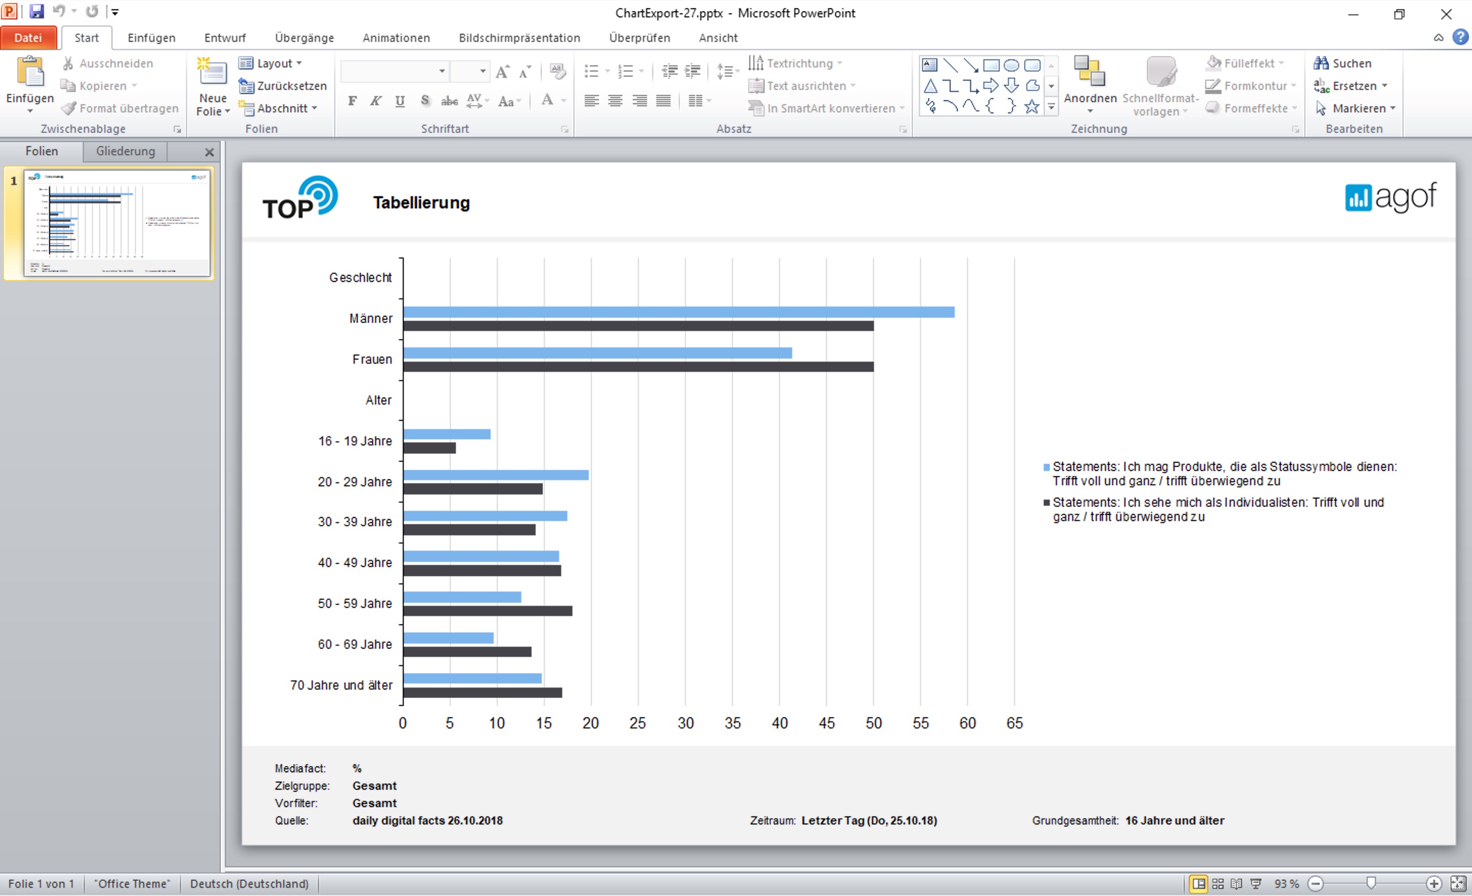Screen dimensions: 1472x896
Task: Select the oval shape
Action: [1011, 65]
